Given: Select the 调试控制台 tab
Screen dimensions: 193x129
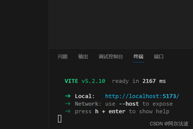Looking at the screenshot, I should 111,57.
